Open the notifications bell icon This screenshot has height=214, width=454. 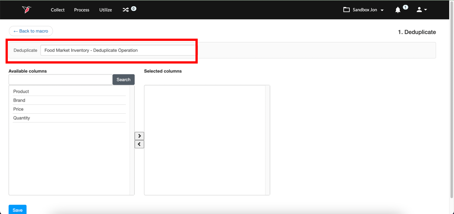pos(398,10)
